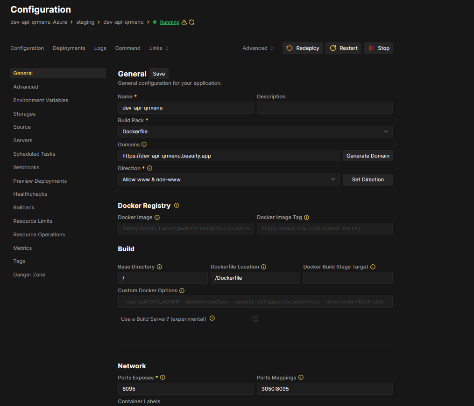Select General in the sidebar
This screenshot has height=406, width=474.
click(x=58, y=73)
